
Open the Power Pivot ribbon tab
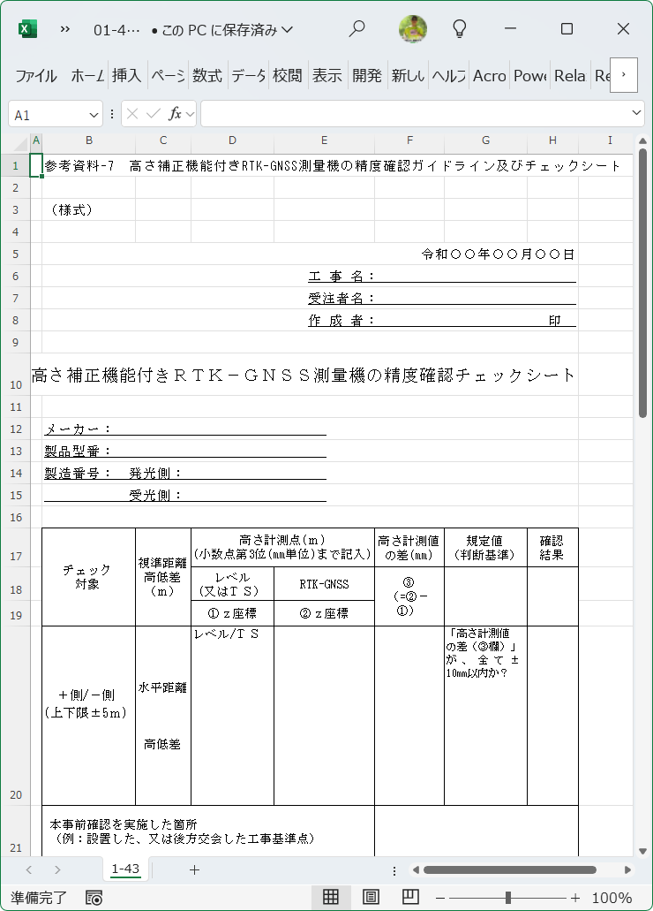click(x=530, y=75)
